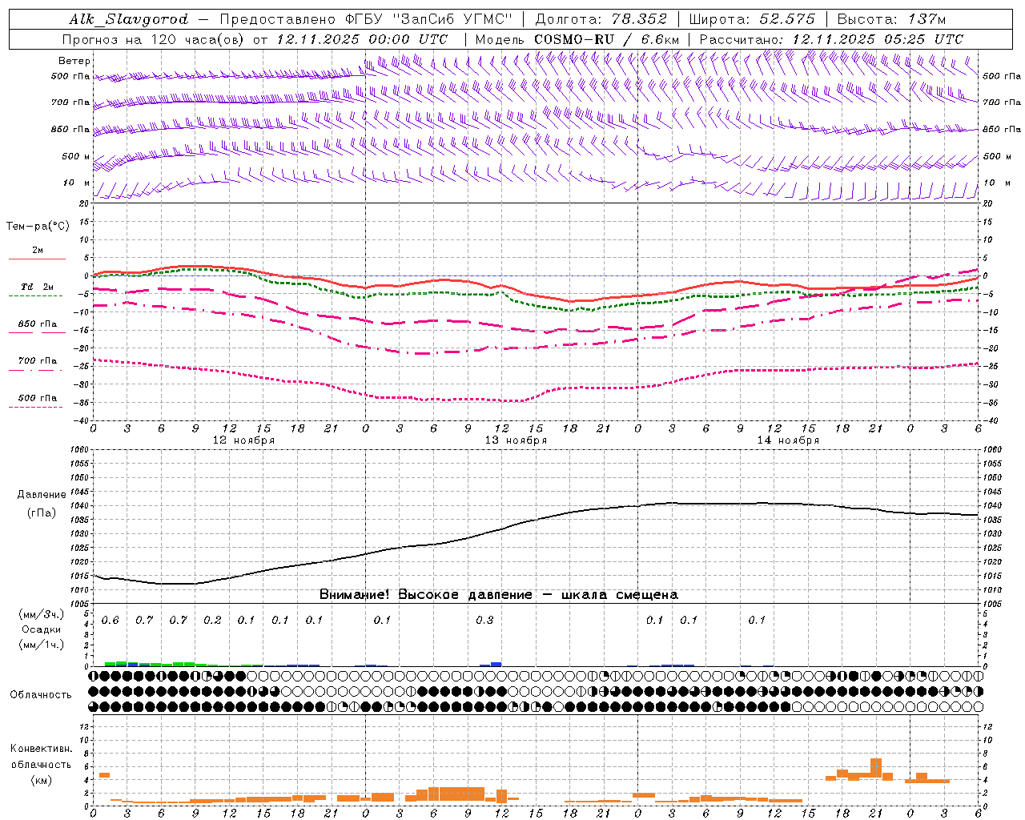Click the date label 13 ноября
This screenshot has height=820, width=1025.
(516, 440)
